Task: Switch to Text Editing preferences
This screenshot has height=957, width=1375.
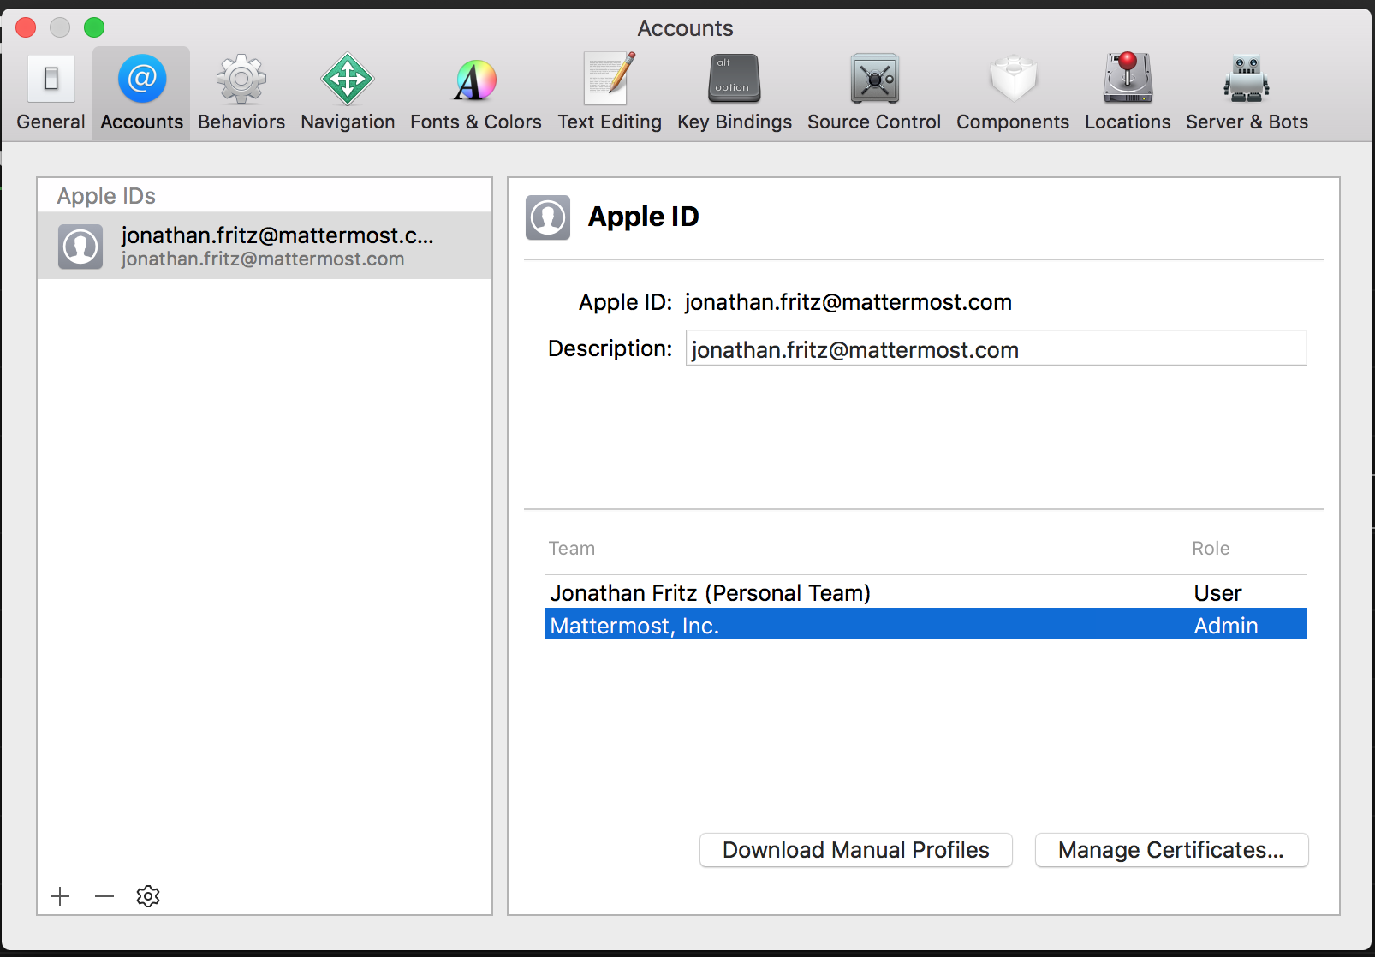Action: [609, 92]
